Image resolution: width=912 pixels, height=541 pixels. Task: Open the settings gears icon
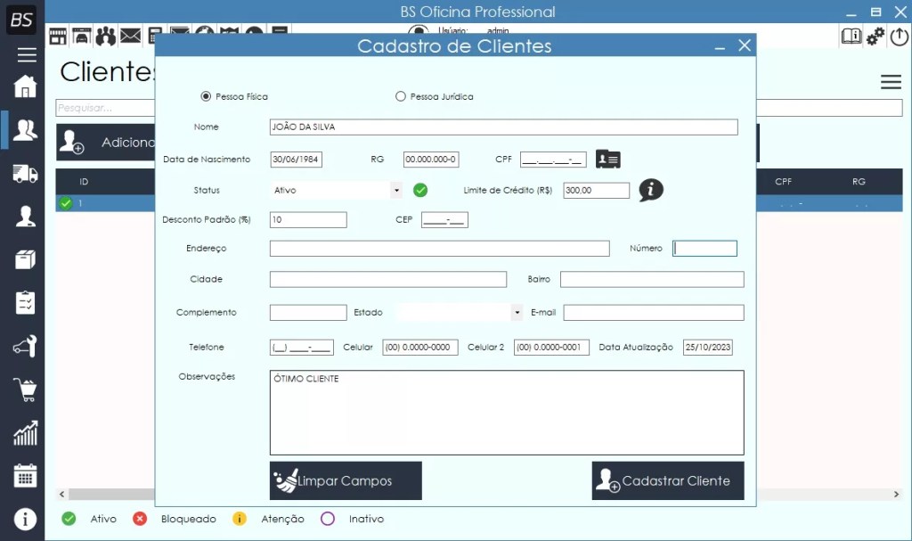tap(875, 36)
